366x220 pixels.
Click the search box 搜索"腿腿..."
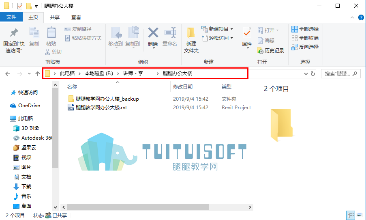coord(340,74)
